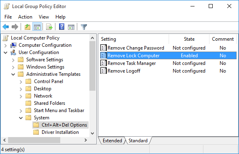Click the Show/Hide Action Pane icon
The image size is (239, 154).
71,27
